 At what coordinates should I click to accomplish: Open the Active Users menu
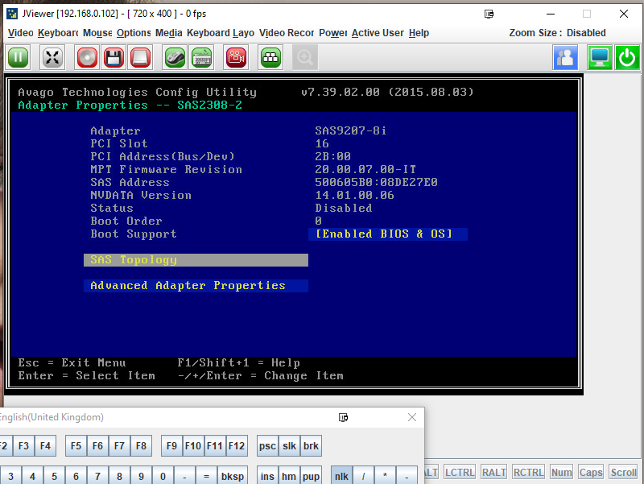pos(378,33)
